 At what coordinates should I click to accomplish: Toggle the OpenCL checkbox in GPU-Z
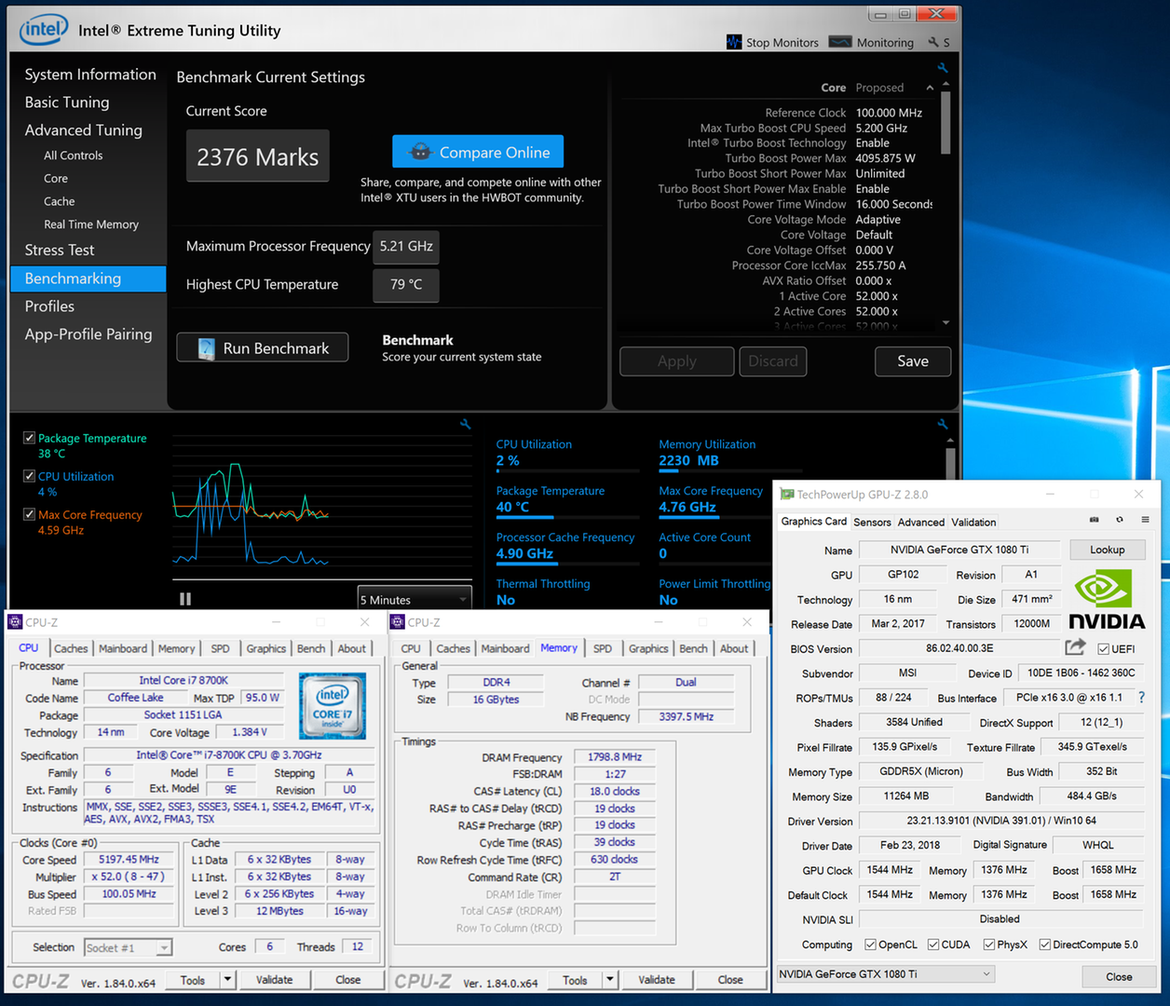[x=870, y=945]
